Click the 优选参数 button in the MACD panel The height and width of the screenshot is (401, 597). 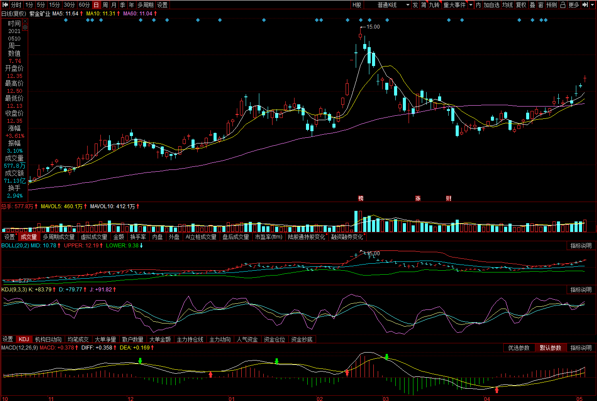[519, 348]
